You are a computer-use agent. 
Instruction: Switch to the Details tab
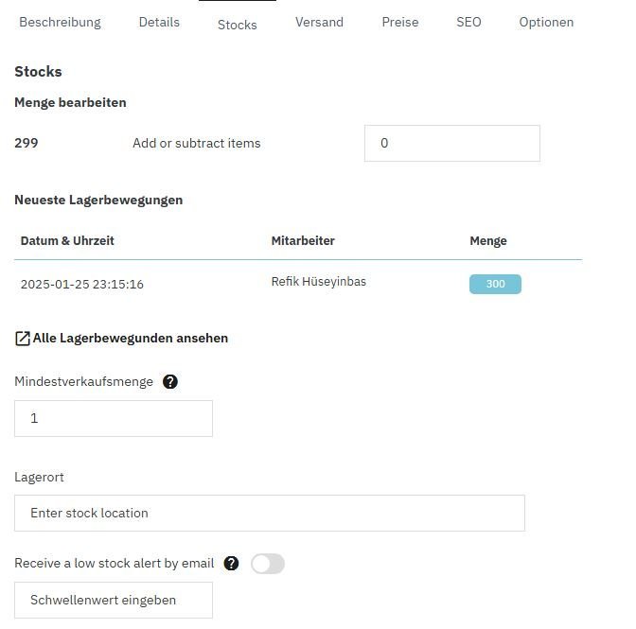point(159,22)
